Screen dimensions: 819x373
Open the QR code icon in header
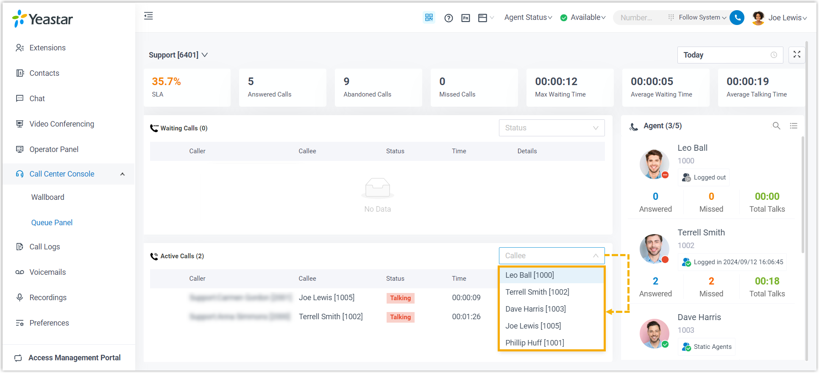coord(429,17)
